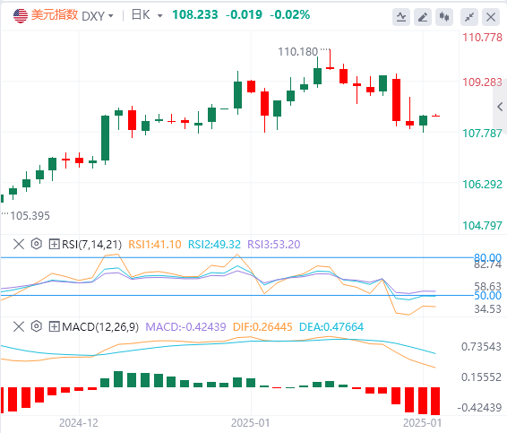Open MACD indicator settings gear
Image resolution: width=507 pixels, height=433 pixels.
pos(37,326)
